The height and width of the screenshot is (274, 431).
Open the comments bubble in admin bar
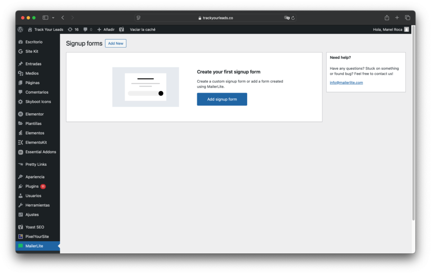[88, 29]
